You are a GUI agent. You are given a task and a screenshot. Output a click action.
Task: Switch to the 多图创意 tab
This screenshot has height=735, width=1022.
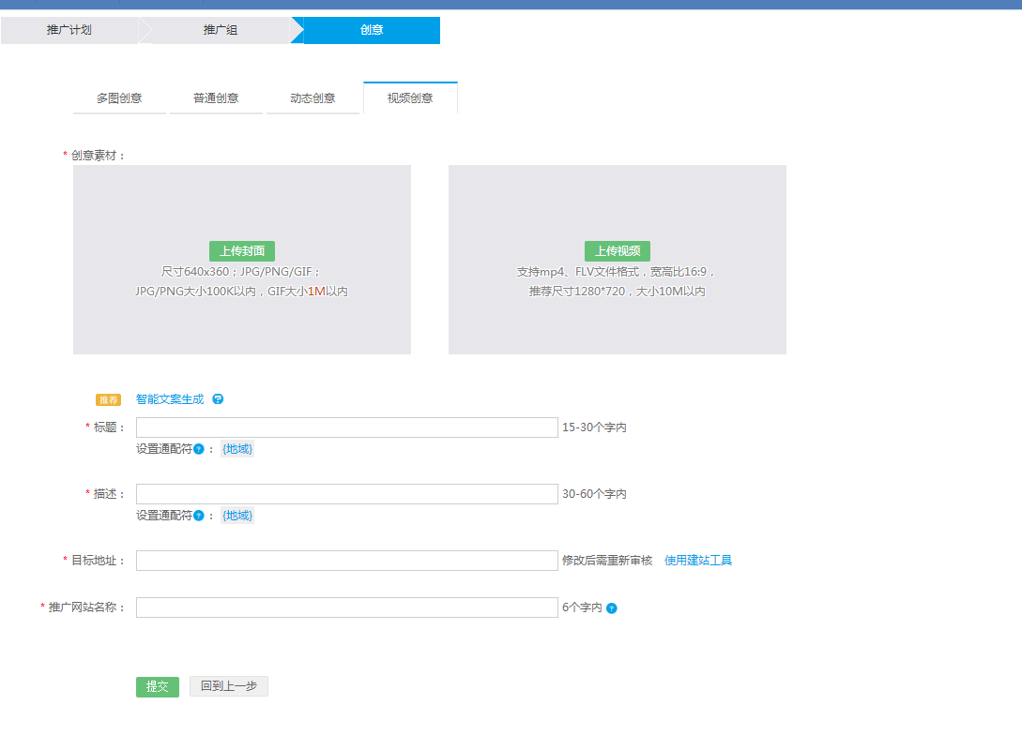(x=119, y=97)
